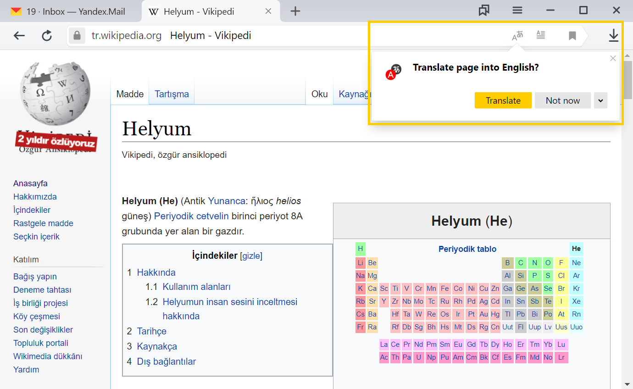
Task: Visit the Seçkin içerik sidebar link
Action: [37, 237]
